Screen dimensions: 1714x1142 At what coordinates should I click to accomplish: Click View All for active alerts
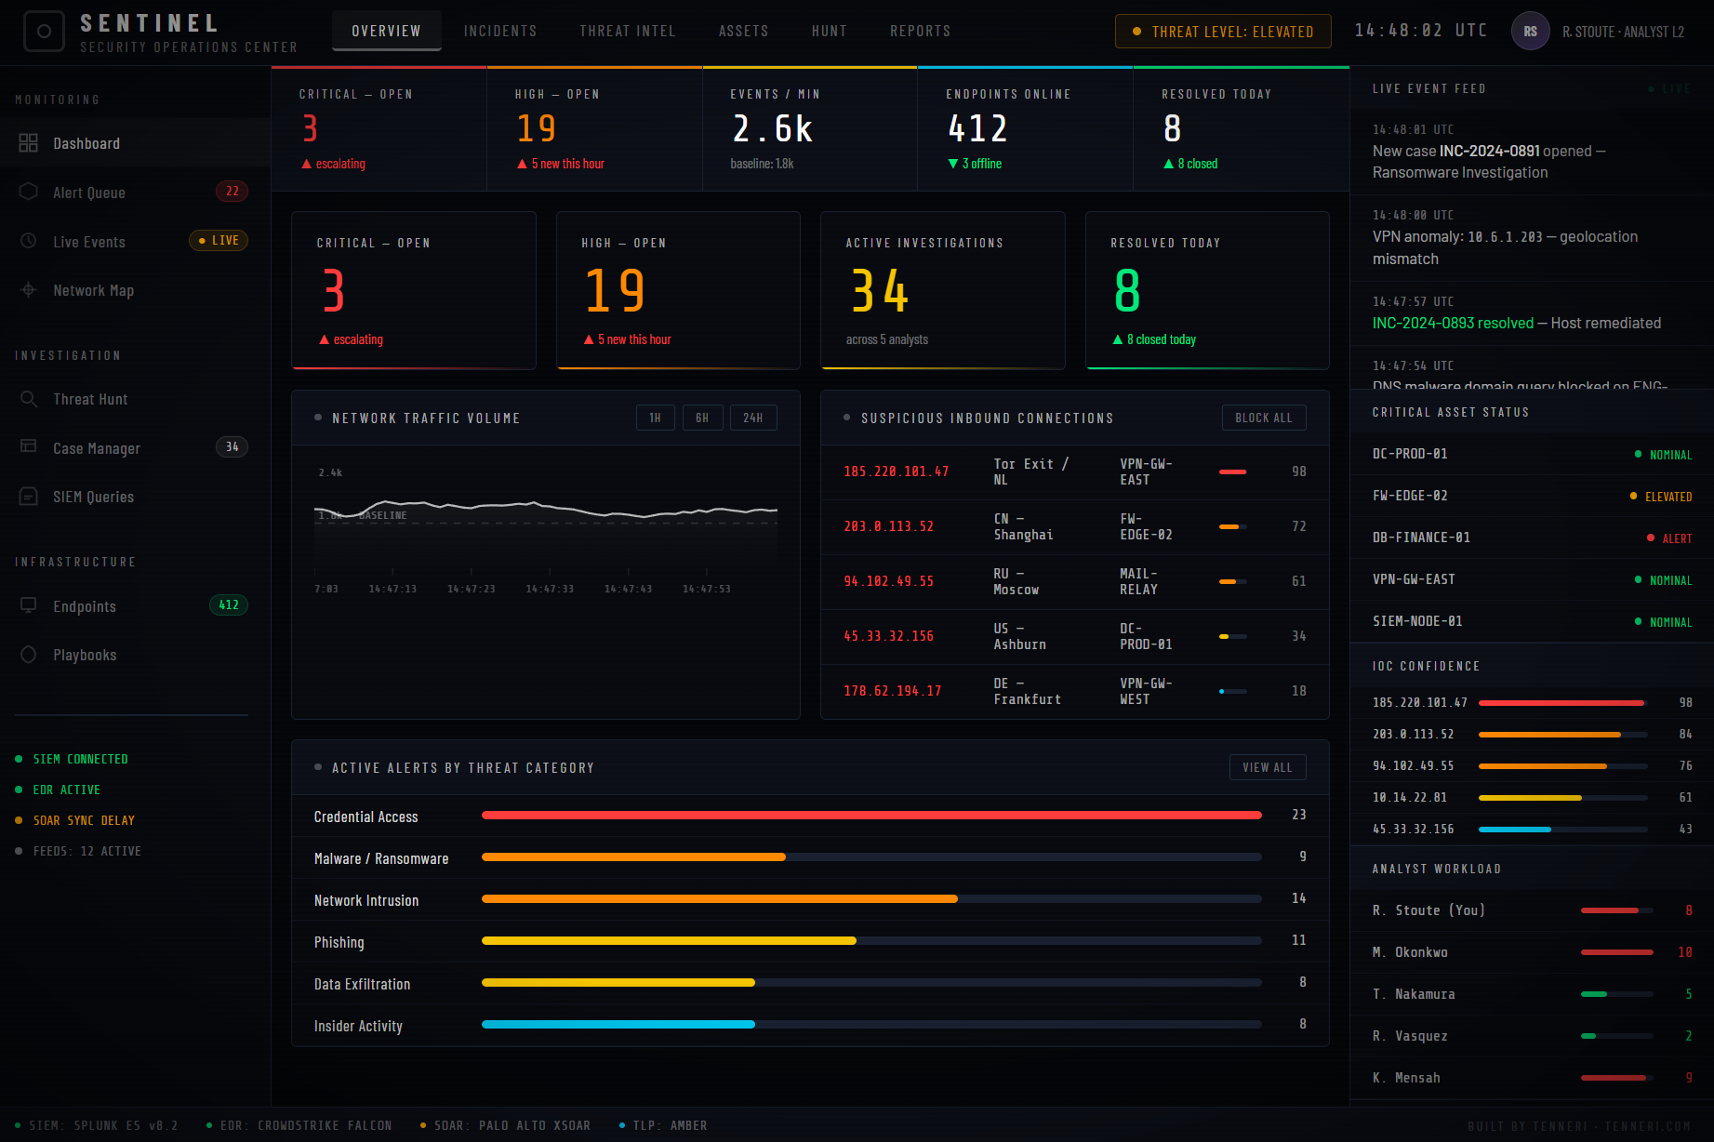(1267, 767)
